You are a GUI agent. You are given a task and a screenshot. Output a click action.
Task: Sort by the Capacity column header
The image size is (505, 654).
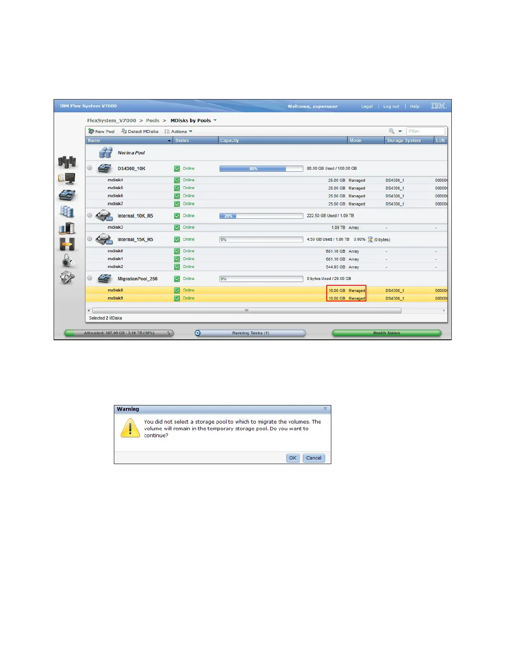point(283,140)
